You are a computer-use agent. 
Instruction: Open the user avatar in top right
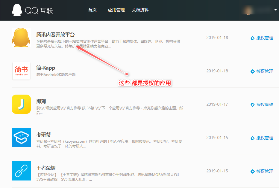point(248,10)
